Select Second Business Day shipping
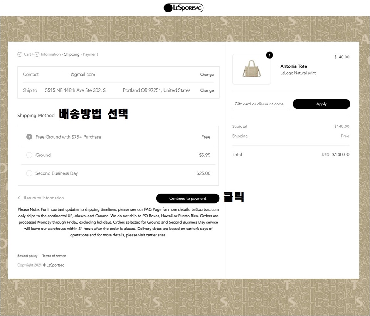Viewport: 370px width, 316px height. (29, 173)
